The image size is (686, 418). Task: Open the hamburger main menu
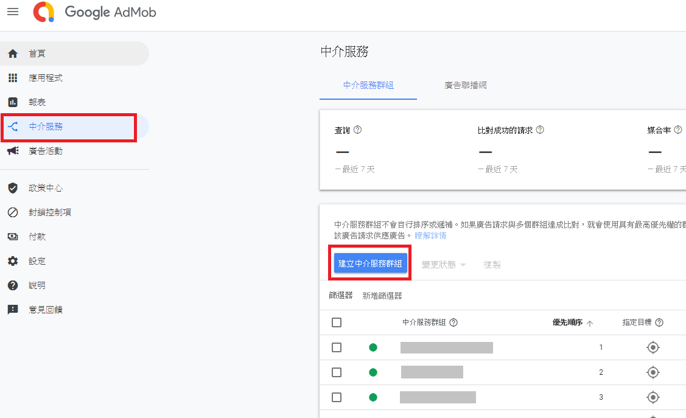(x=13, y=12)
